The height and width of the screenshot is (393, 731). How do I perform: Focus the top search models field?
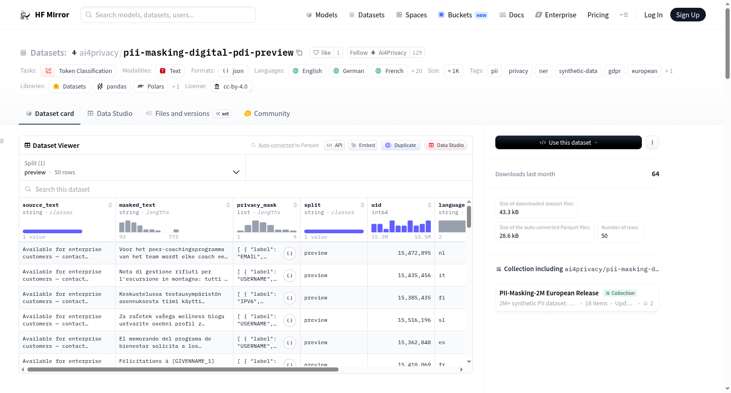168,15
